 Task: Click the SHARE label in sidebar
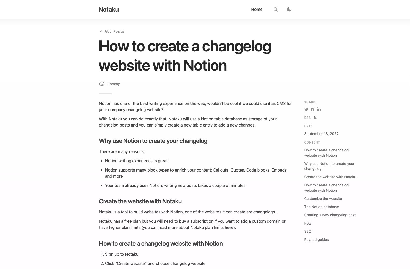pyautogui.click(x=309, y=102)
